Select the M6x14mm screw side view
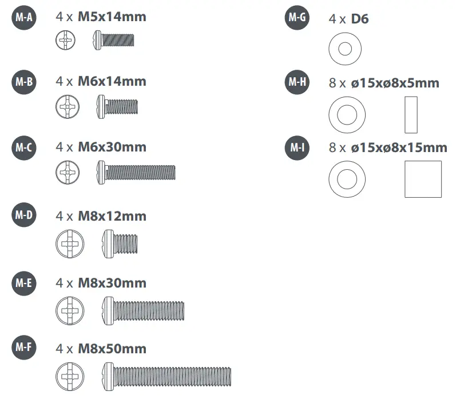The height and width of the screenshot is (403, 460). (117, 106)
